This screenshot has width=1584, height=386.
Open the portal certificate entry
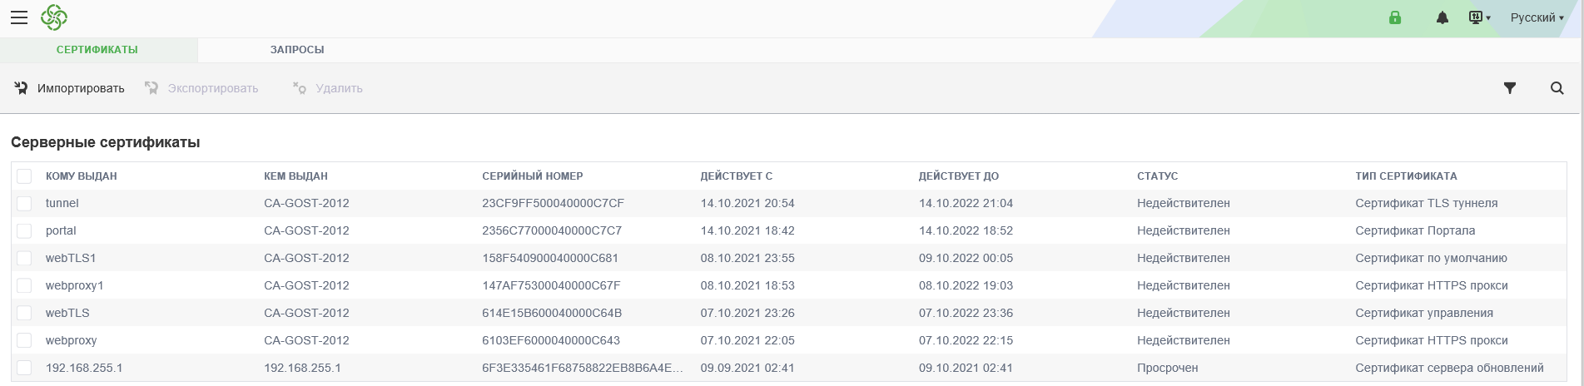[61, 230]
